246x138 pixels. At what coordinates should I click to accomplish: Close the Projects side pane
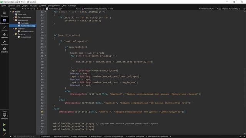pyautogui.click(x=34, y=9)
